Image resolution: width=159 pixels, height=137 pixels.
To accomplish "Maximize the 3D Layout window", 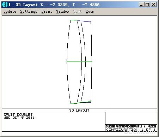I will point(147,5).
